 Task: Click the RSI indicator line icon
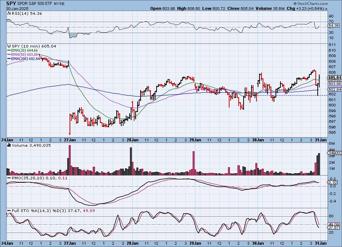pos(9,13)
